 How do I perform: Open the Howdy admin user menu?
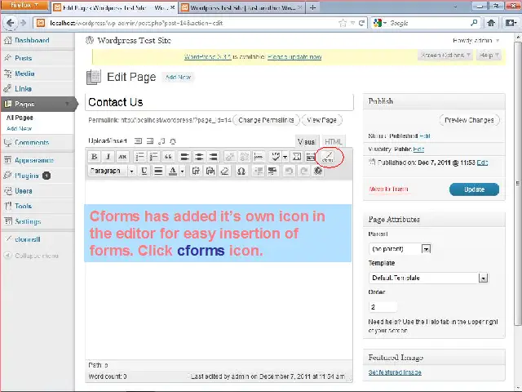pos(476,40)
